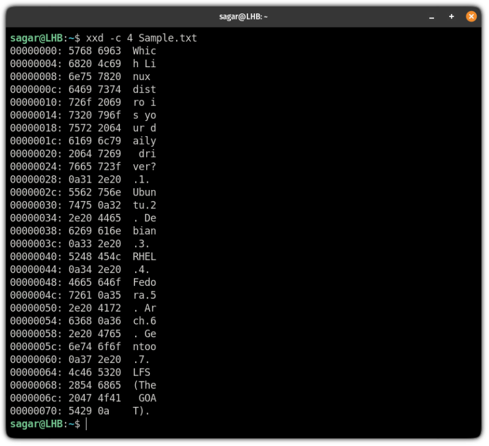Click the ASCII text 'Ubun'

(144, 192)
